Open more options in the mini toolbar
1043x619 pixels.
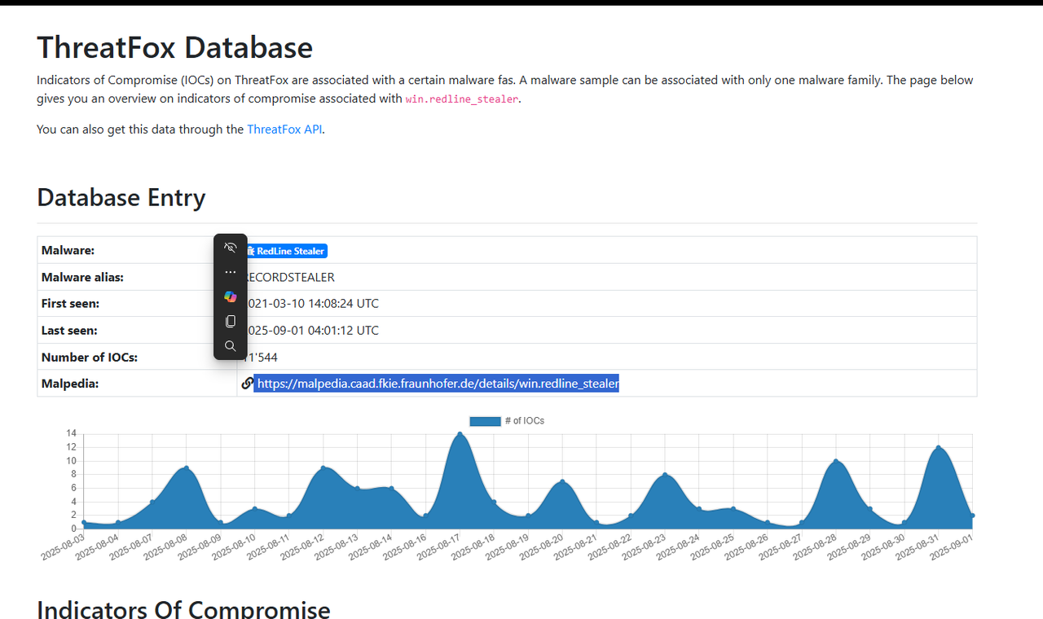[x=231, y=272]
